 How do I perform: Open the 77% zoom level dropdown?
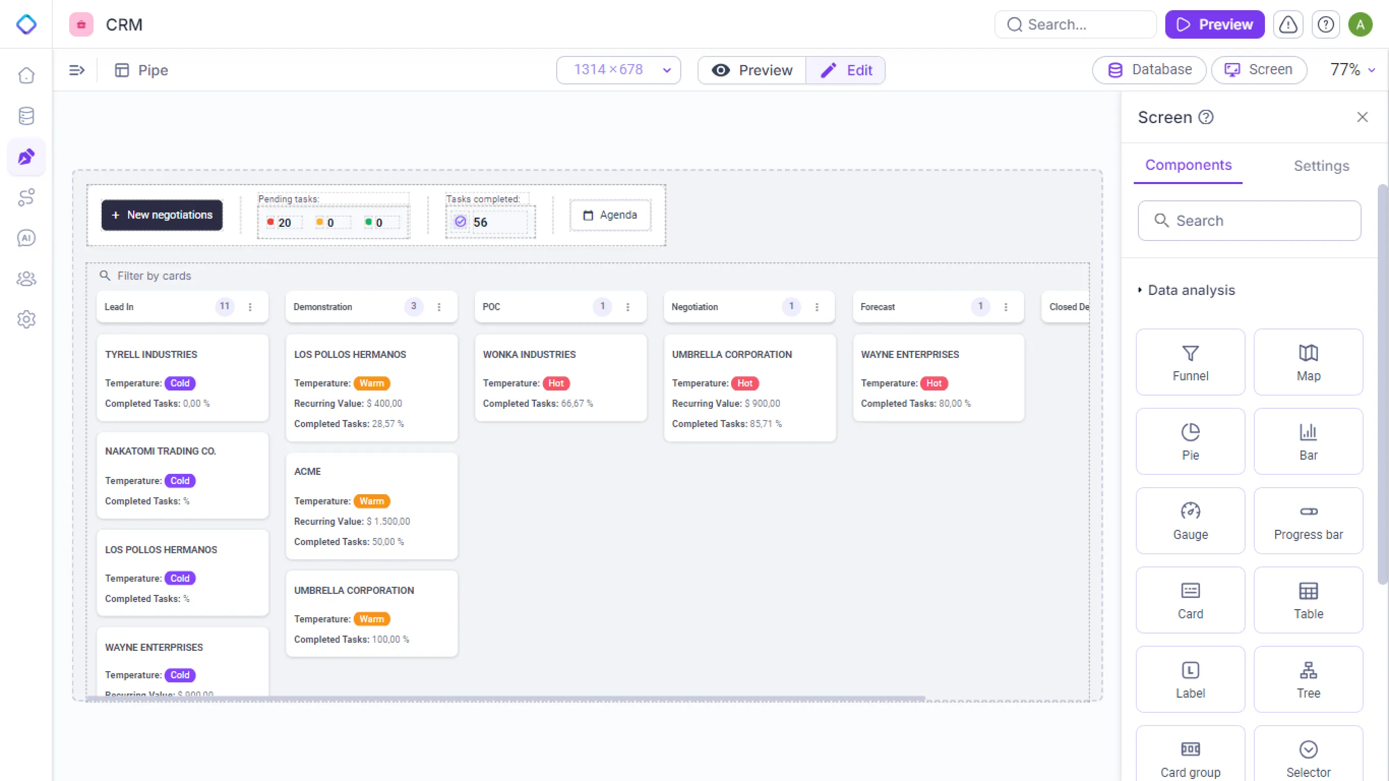[x=1352, y=70]
